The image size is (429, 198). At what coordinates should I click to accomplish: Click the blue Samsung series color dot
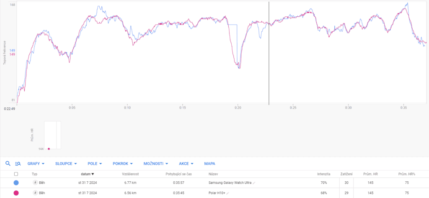[16, 183]
